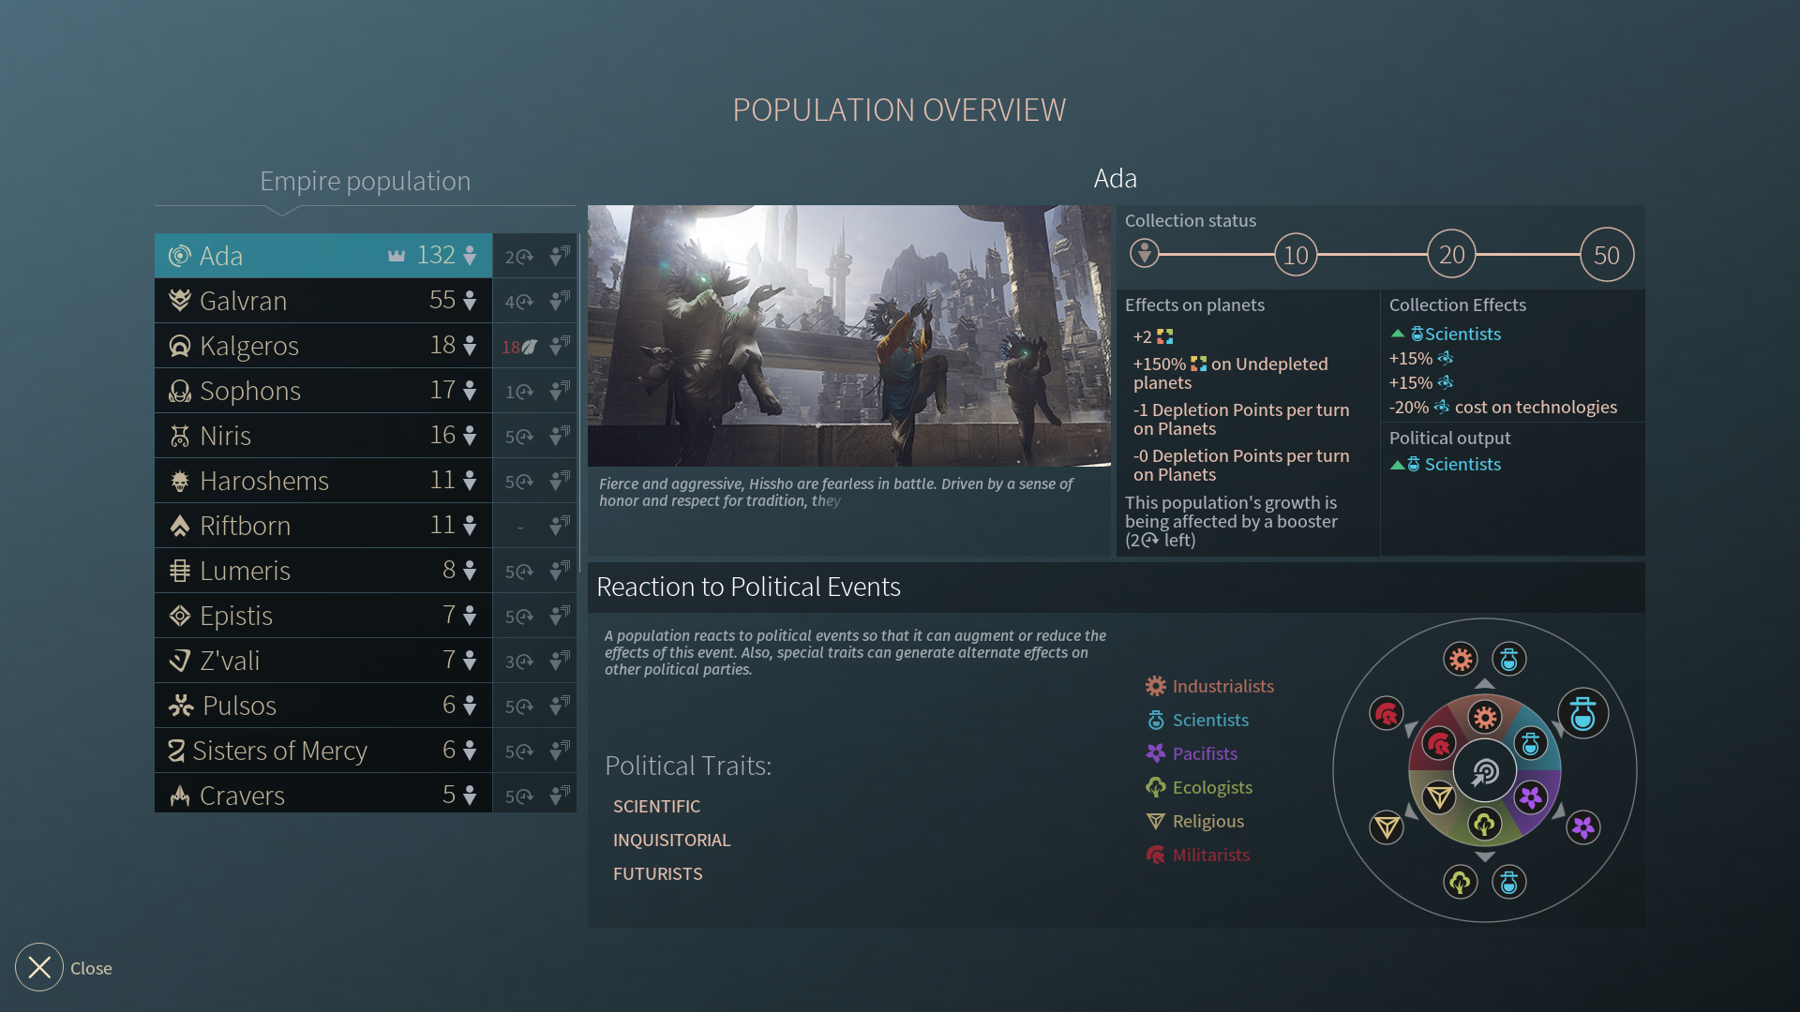This screenshot has height=1012, width=1800.
Task: Click the center target icon in political wheel
Action: [x=1484, y=772]
